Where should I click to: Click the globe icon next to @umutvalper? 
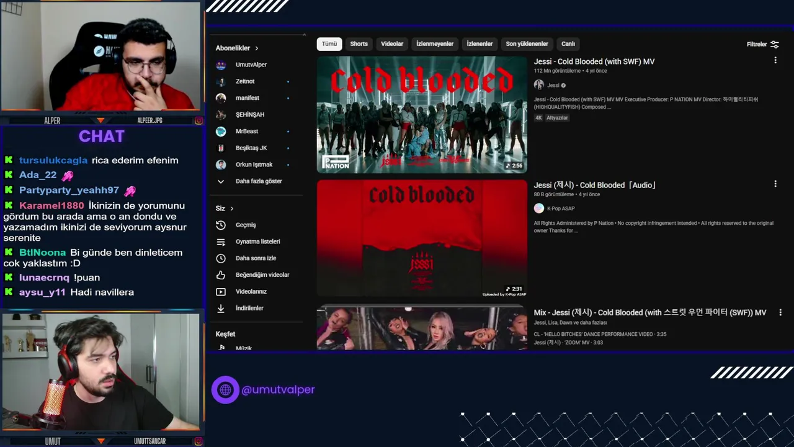click(x=225, y=390)
